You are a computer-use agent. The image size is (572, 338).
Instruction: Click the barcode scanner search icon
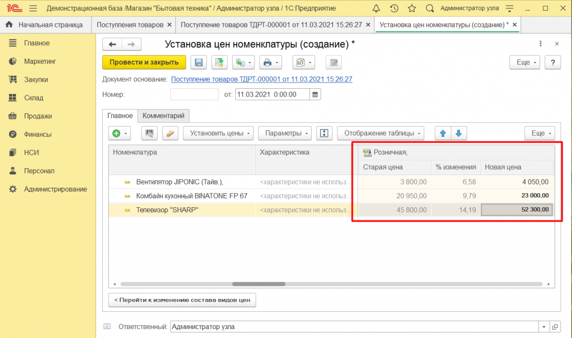click(x=150, y=134)
